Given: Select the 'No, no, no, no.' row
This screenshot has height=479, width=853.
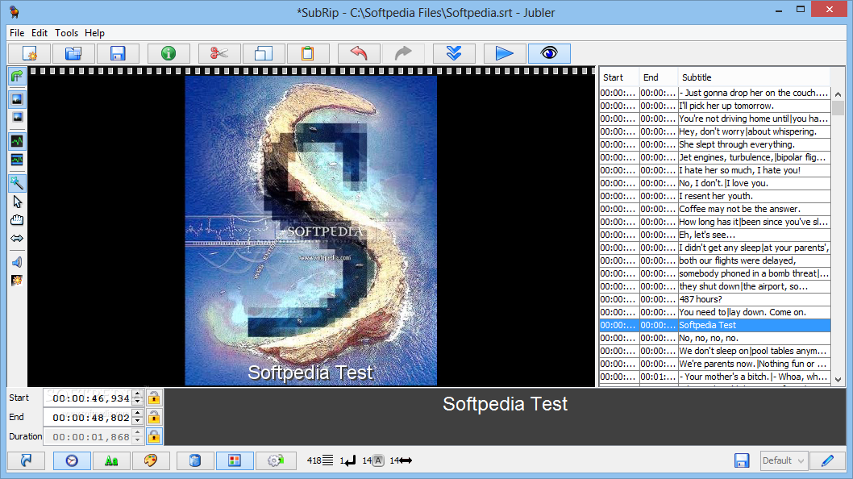Looking at the screenshot, I should [715, 338].
